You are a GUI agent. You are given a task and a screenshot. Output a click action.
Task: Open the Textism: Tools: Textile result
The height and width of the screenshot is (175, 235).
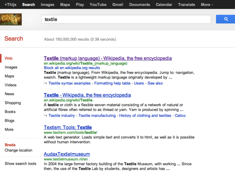[x=68, y=127]
